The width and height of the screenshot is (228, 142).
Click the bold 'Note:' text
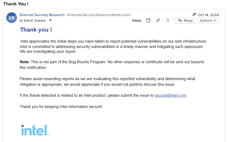(x=24, y=62)
